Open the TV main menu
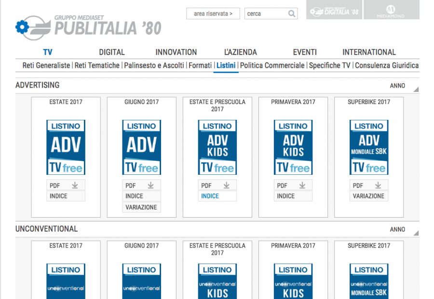The image size is (434, 299). (x=48, y=52)
